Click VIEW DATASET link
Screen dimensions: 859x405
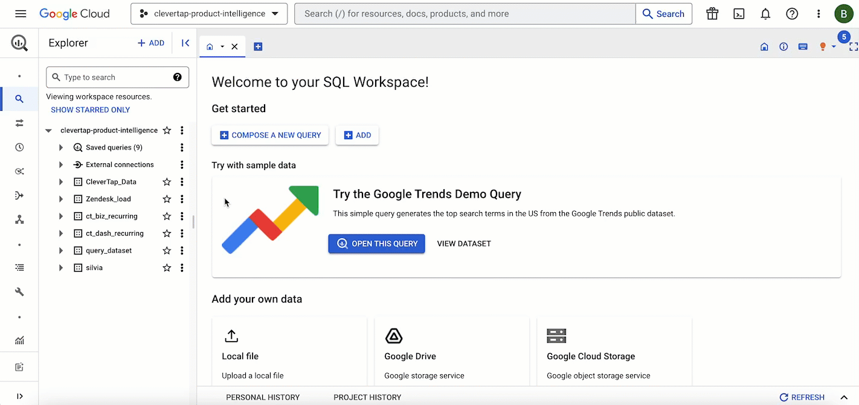[x=464, y=243]
